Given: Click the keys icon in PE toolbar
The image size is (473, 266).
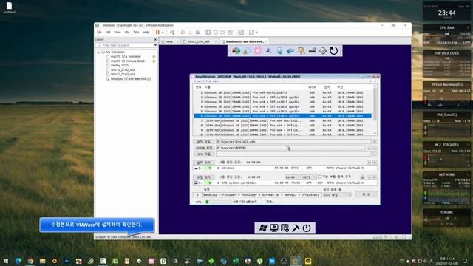Looking at the screenshot, I should [302, 51].
